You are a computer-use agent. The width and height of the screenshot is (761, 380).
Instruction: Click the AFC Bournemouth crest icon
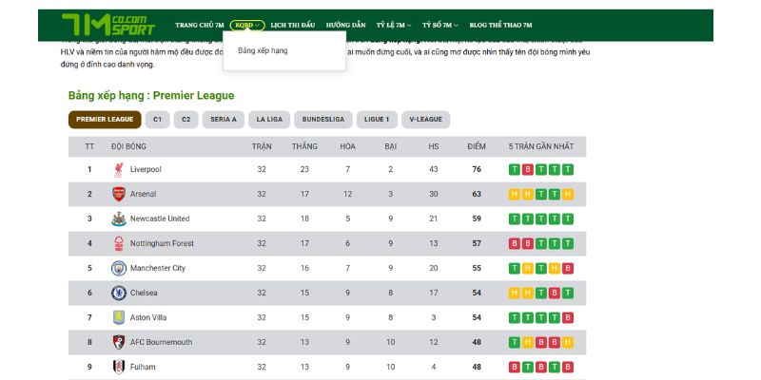[118, 342]
